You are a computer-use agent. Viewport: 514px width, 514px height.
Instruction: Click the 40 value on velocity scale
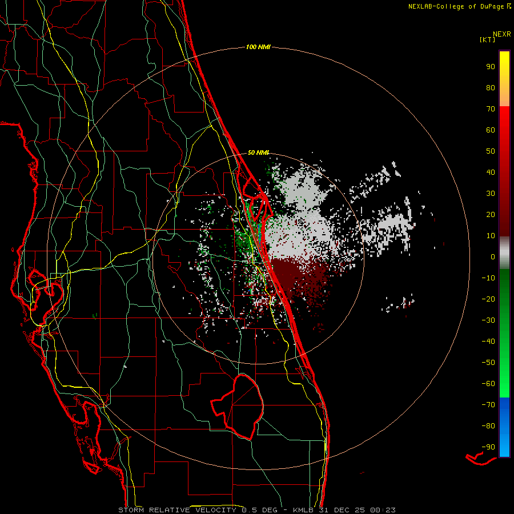pyautogui.click(x=491, y=172)
